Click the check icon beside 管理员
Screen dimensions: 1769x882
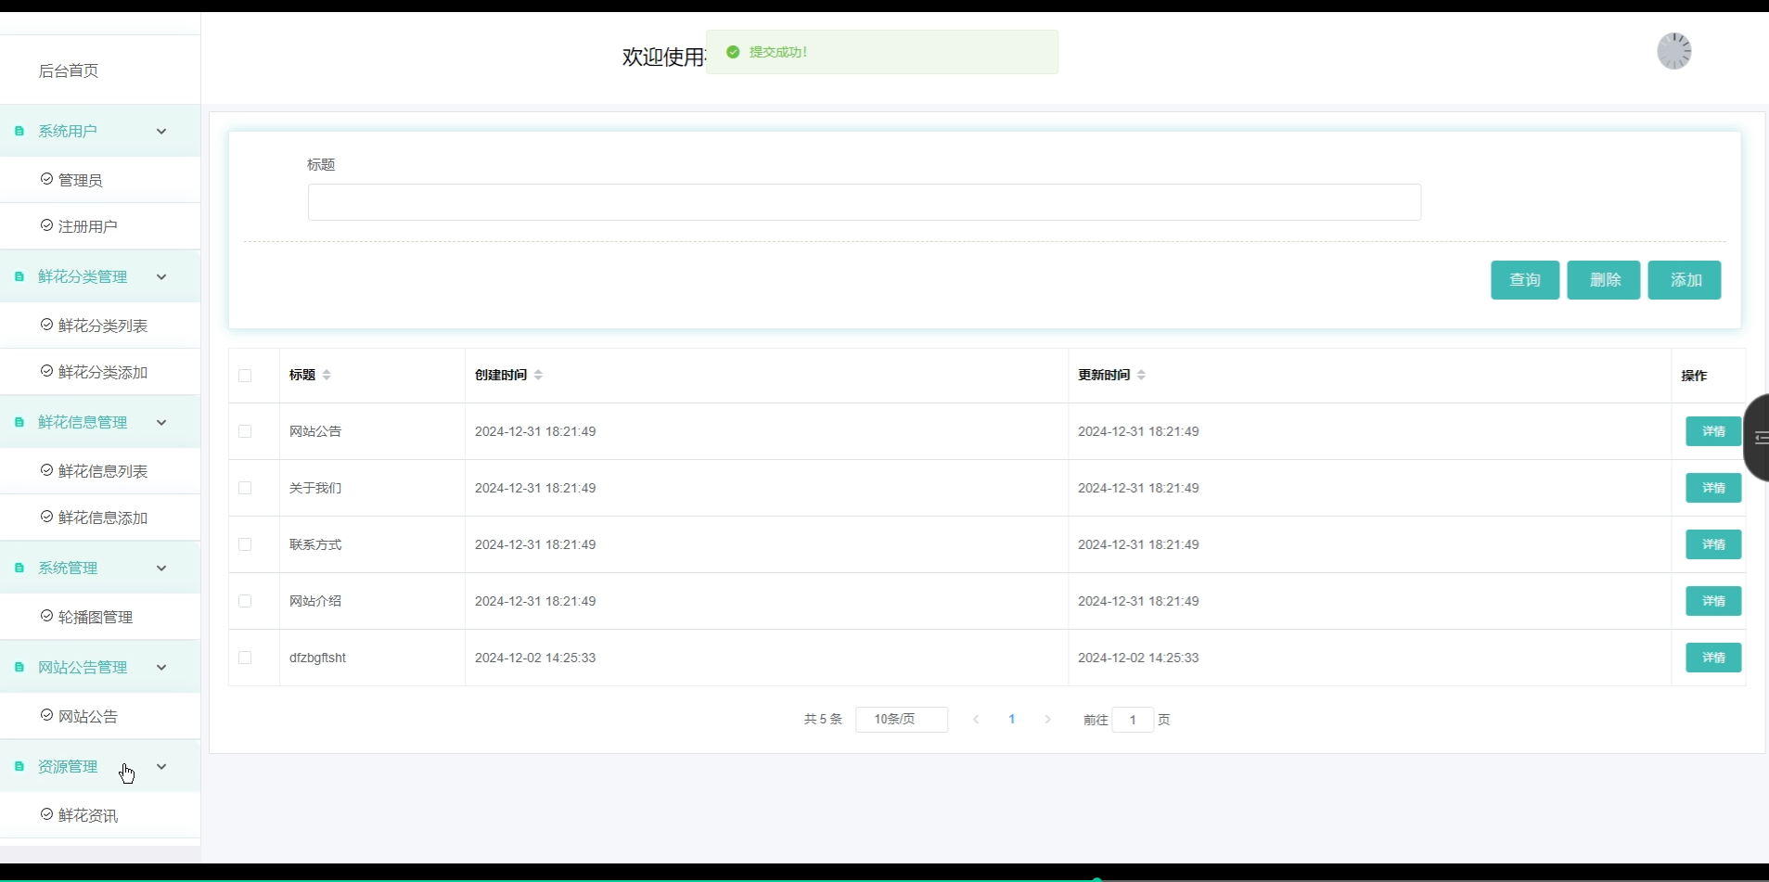[46, 179]
